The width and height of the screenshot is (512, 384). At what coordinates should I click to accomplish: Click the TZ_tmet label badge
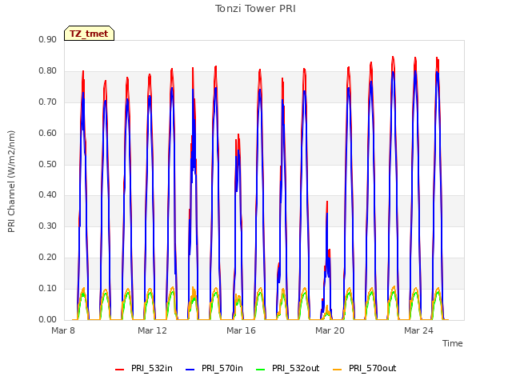(x=89, y=34)
